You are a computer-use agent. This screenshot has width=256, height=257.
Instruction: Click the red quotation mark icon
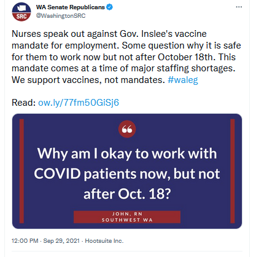(x=127, y=129)
